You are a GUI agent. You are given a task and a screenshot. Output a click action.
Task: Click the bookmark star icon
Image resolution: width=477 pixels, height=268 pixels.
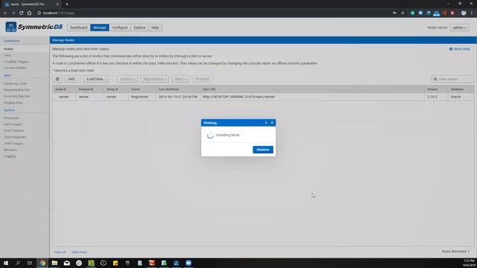pos(402,13)
